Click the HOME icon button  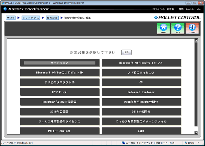(x=164, y=28)
